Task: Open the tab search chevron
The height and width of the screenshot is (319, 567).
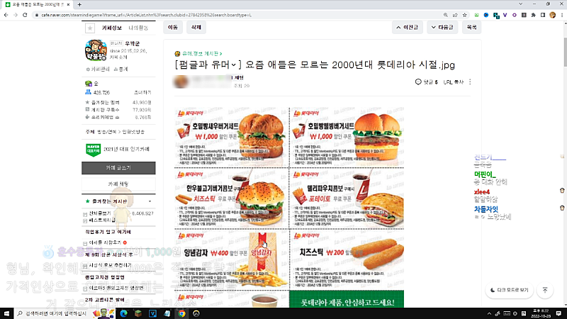Action: (x=521, y=4)
